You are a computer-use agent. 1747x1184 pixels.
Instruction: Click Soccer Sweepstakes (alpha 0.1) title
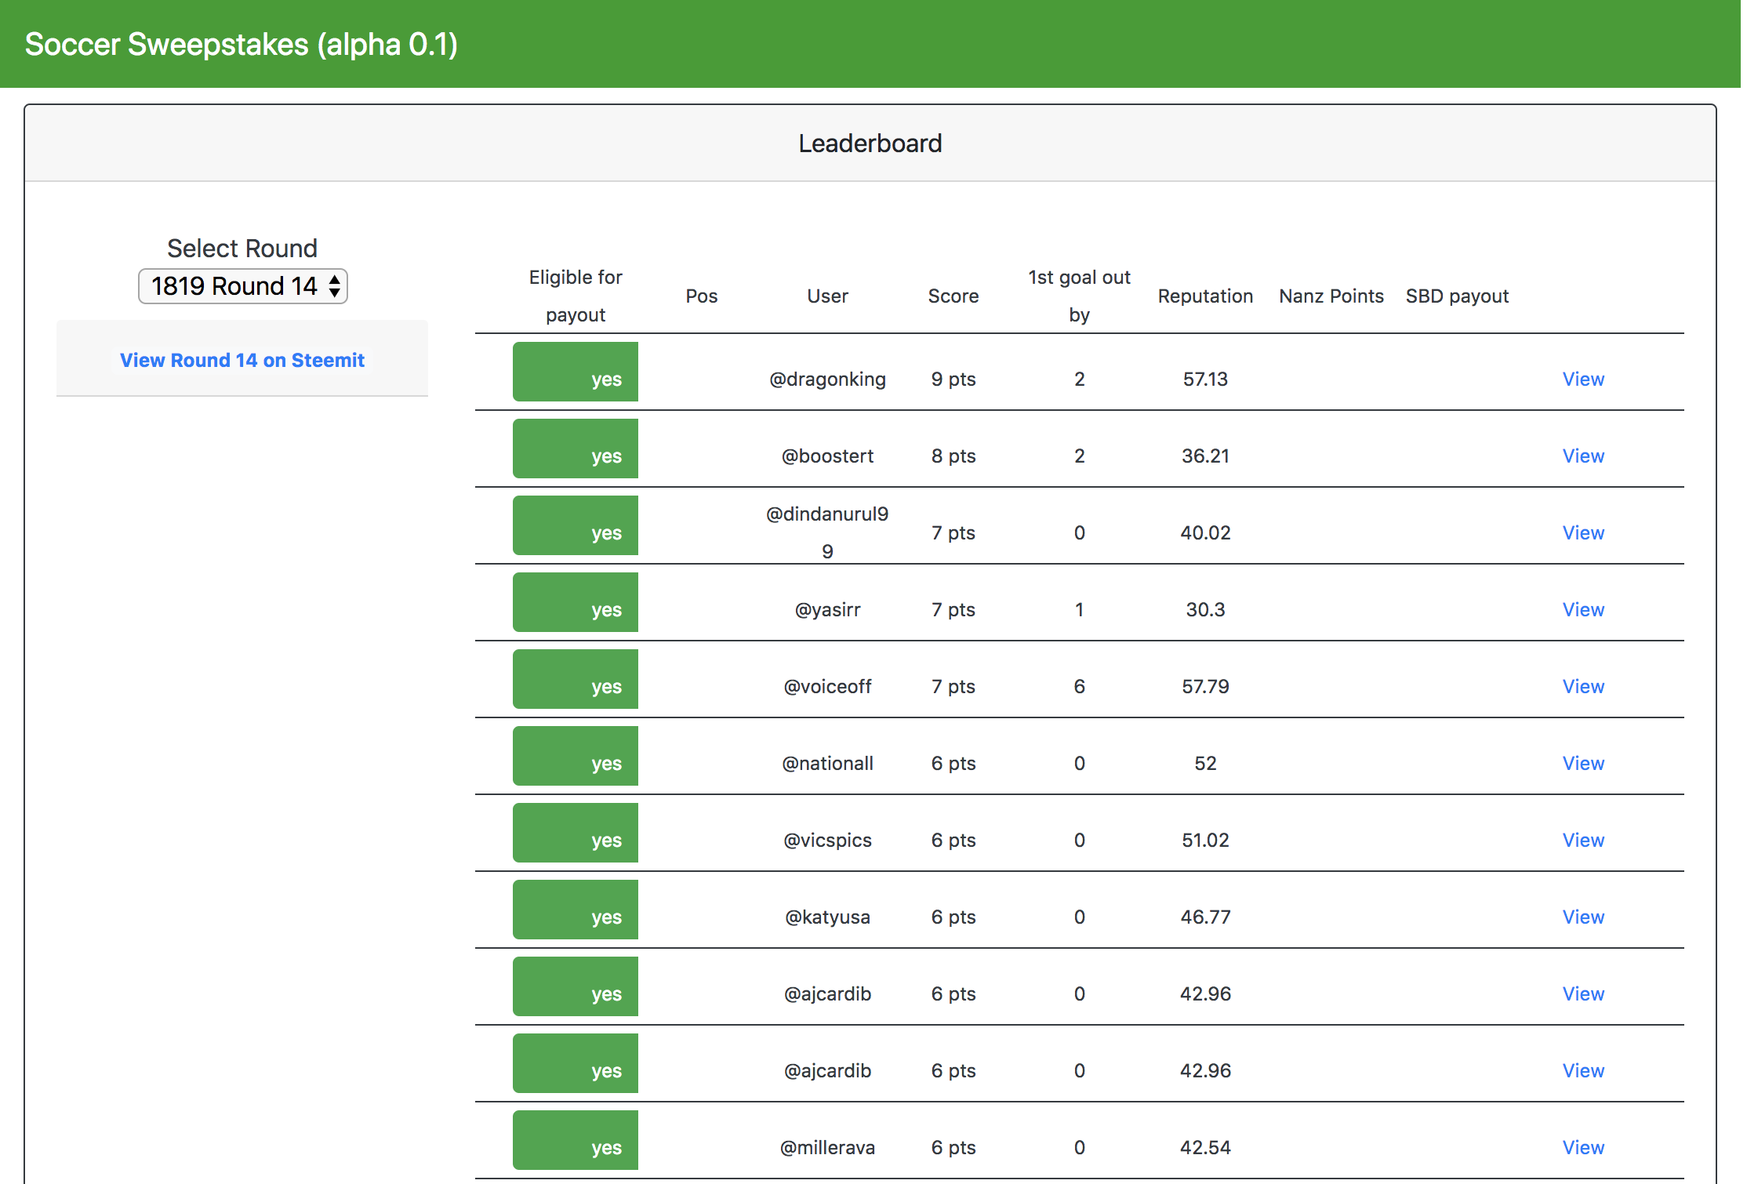242,45
